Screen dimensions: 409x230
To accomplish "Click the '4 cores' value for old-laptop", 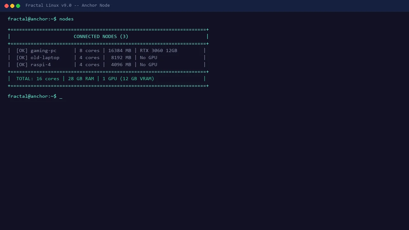I will click(89, 57).
